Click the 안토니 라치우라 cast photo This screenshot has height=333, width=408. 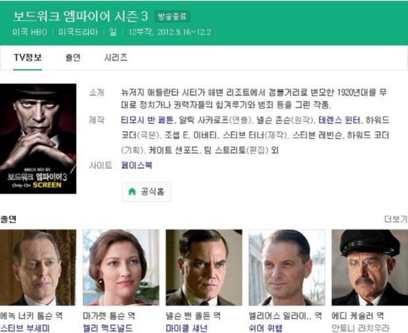tap(370, 267)
